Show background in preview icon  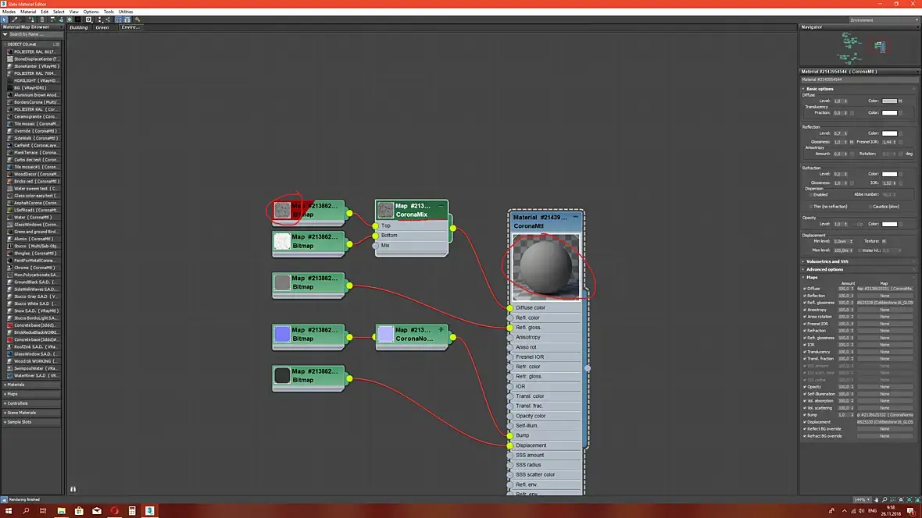coord(77,20)
